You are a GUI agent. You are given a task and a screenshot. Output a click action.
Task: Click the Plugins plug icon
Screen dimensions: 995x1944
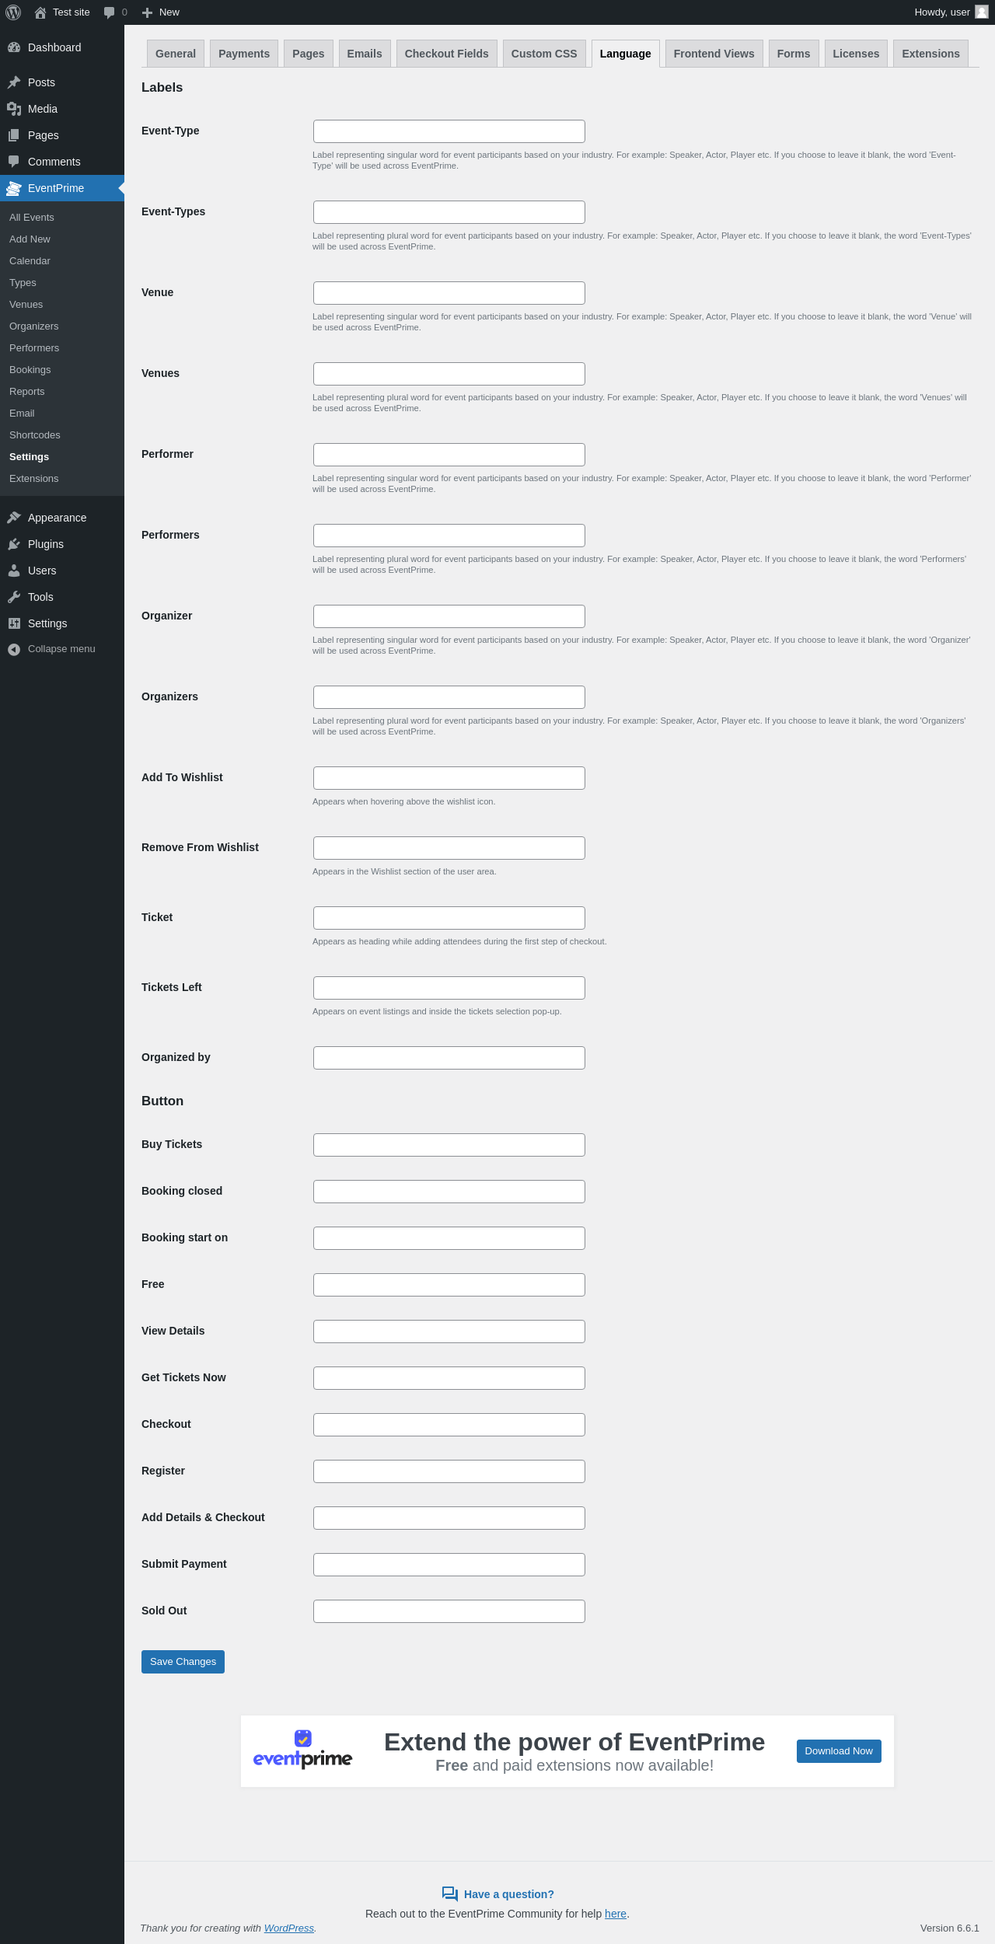tap(14, 544)
